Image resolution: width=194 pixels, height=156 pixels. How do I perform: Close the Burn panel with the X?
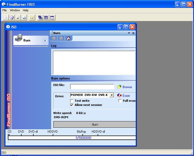coord(133,33)
